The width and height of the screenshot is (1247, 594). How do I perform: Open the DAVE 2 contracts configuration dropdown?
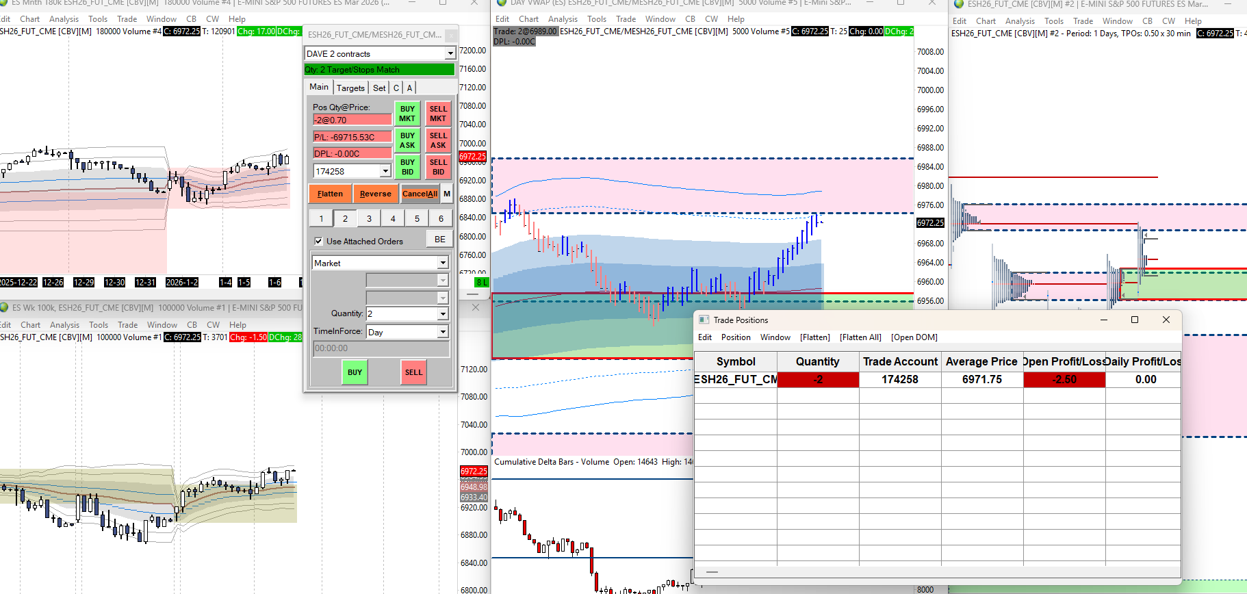(x=450, y=53)
